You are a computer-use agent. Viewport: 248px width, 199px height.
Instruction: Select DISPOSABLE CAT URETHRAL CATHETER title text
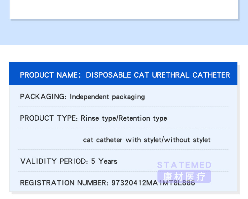coord(158,75)
